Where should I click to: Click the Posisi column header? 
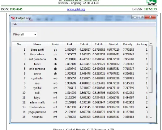pos(55,44)
